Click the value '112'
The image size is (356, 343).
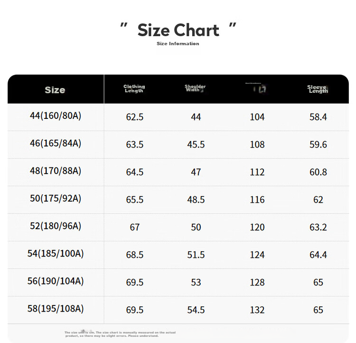point(257,172)
